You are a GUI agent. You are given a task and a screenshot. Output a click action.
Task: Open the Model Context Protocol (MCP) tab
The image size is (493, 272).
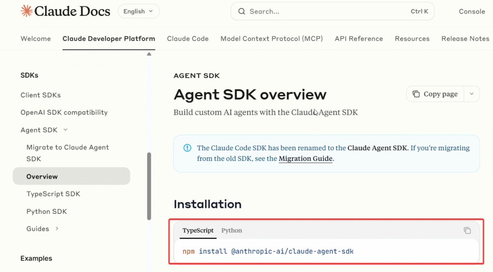(272, 39)
